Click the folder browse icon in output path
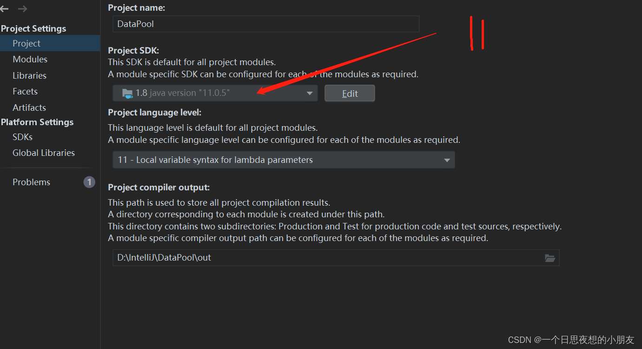642x349 pixels. [x=550, y=258]
